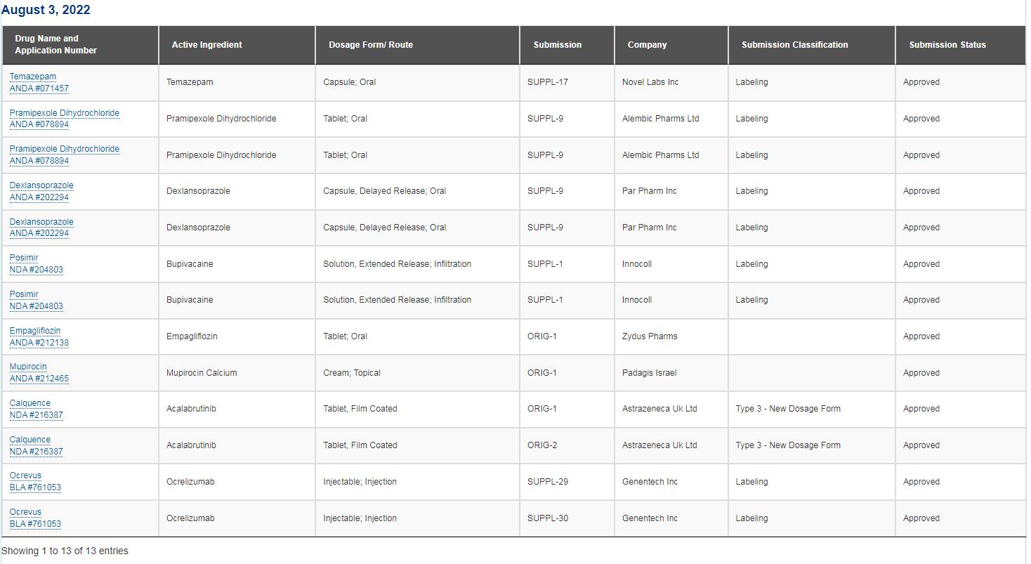Open Ocrevus link in the SUPPL-30 row
The image size is (1031, 564).
pos(26,512)
